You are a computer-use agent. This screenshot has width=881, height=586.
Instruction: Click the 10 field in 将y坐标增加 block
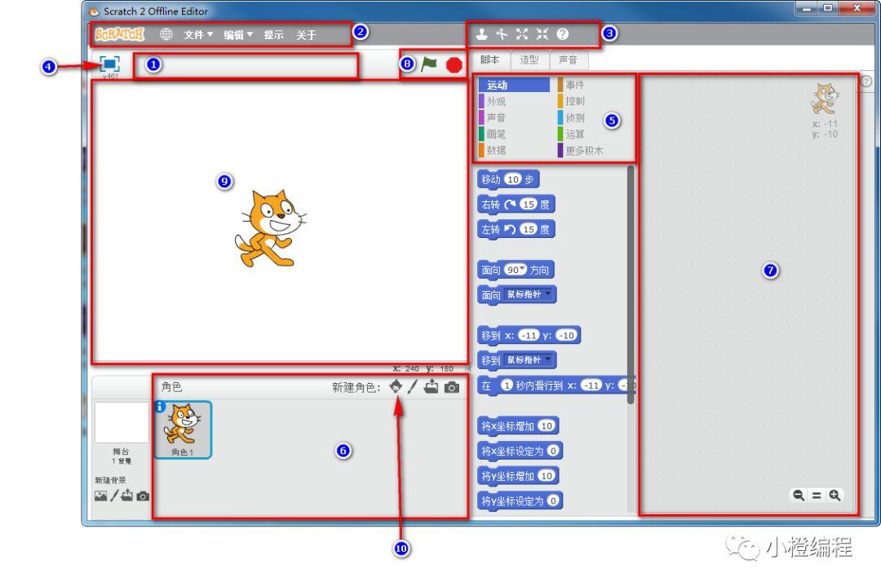point(546,476)
